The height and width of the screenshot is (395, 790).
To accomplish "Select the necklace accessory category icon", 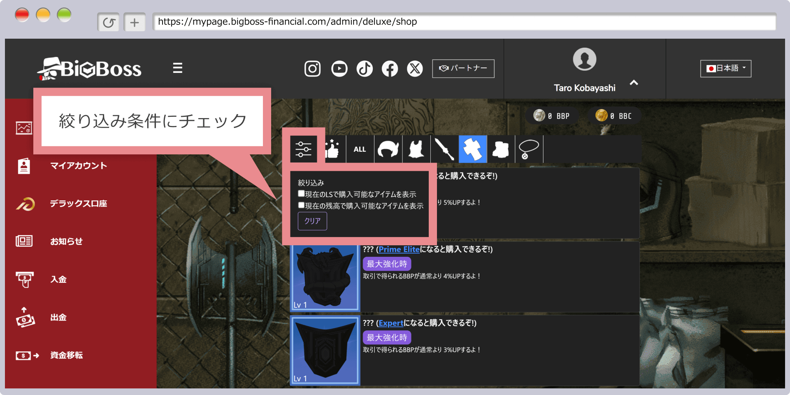I will [x=529, y=149].
